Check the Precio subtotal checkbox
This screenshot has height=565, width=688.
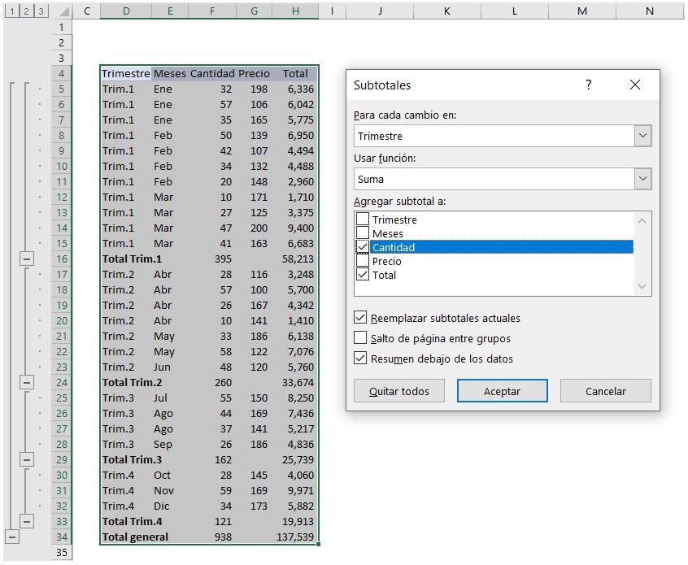click(x=362, y=261)
